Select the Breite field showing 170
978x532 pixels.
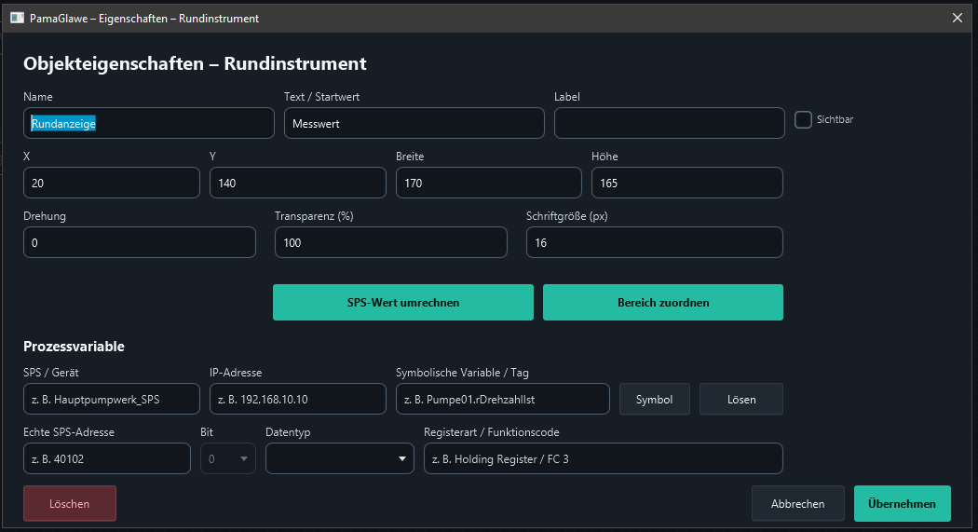coord(489,183)
